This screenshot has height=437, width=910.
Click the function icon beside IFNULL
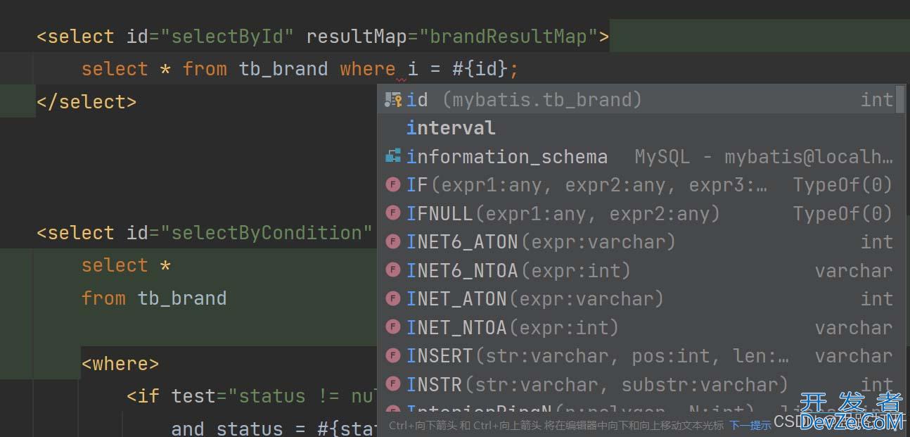click(393, 213)
